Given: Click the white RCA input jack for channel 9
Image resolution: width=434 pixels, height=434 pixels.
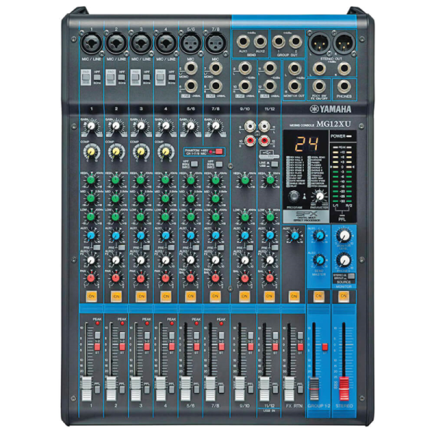Looking at the screenshot, I should [x=250, y=127].
